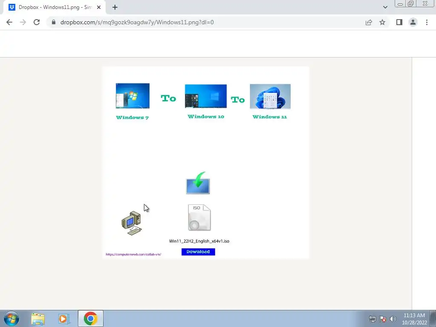Click the Windows 11 label
The width and height of the screenshot is (436, 327).
270,117
